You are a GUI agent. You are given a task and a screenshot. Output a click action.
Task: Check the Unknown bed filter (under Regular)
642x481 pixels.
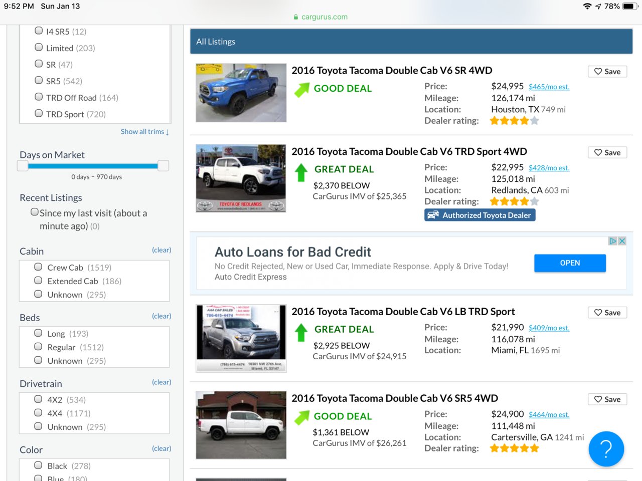38,360
